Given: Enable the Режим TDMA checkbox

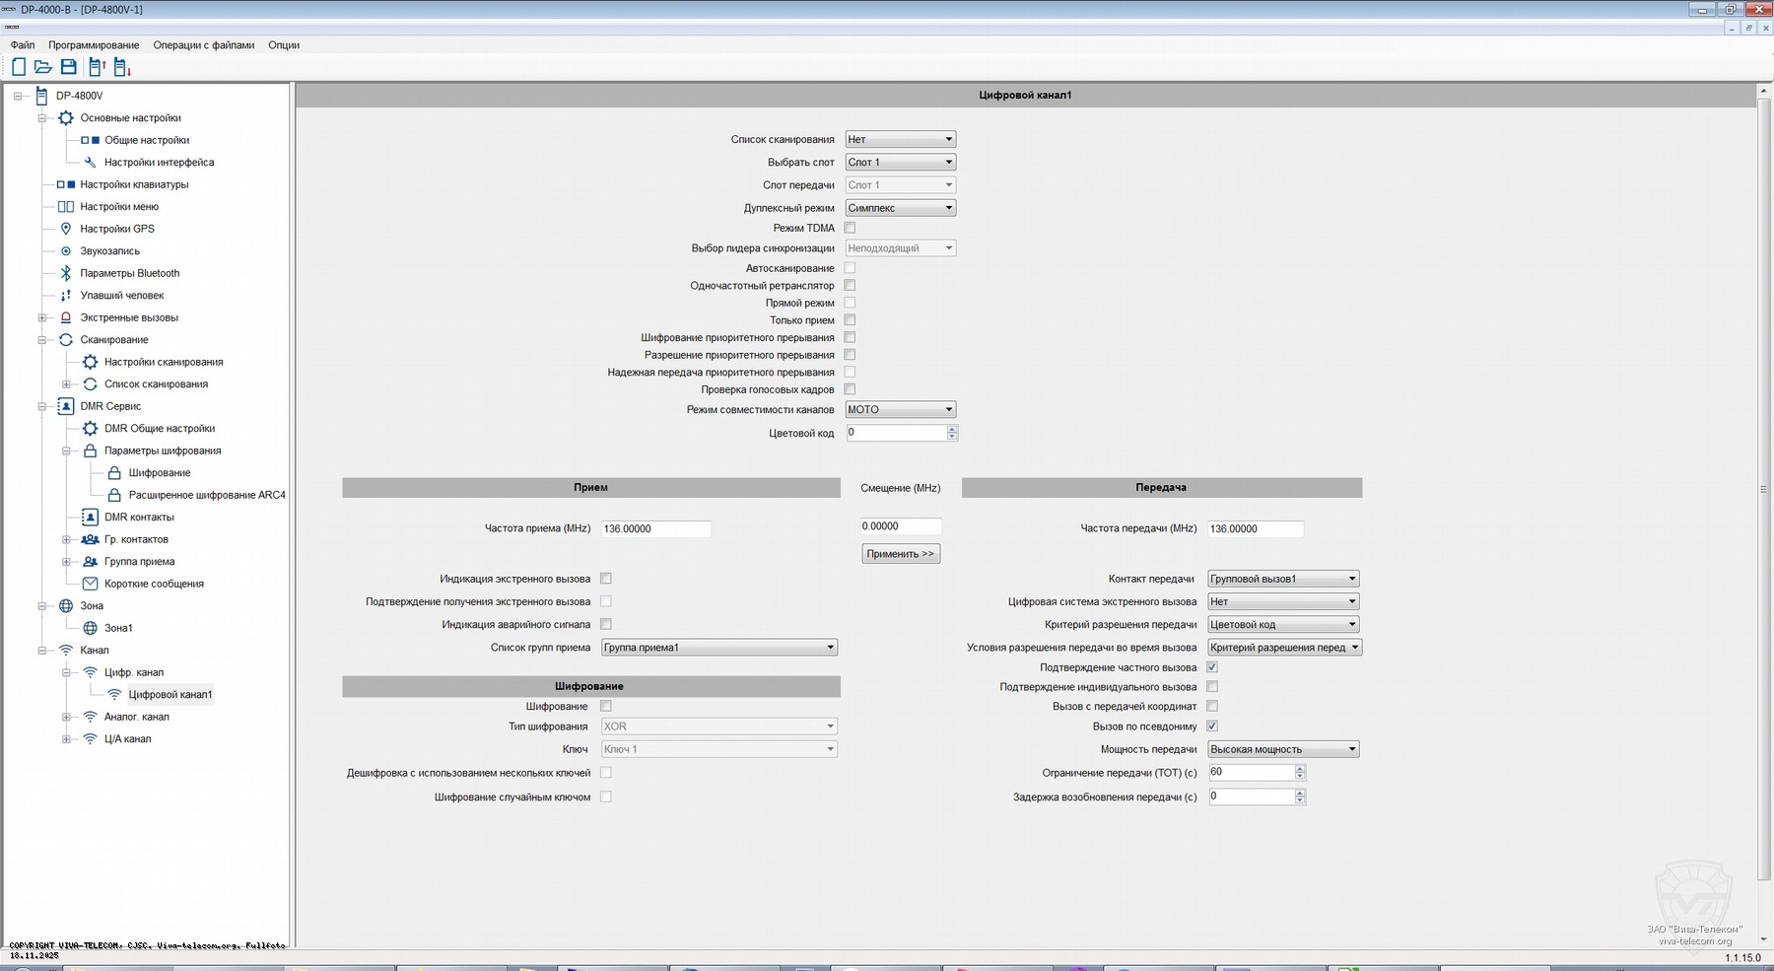Looking at the screenshot, I should coord(850,228).
